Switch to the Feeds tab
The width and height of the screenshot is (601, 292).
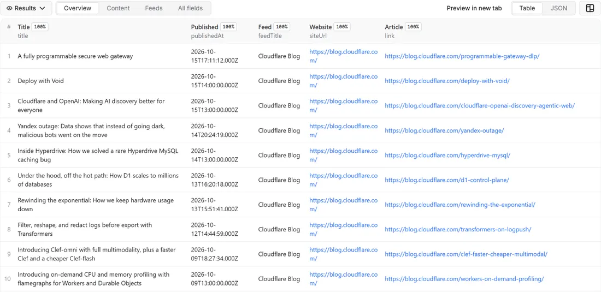[x=154, y=8]
